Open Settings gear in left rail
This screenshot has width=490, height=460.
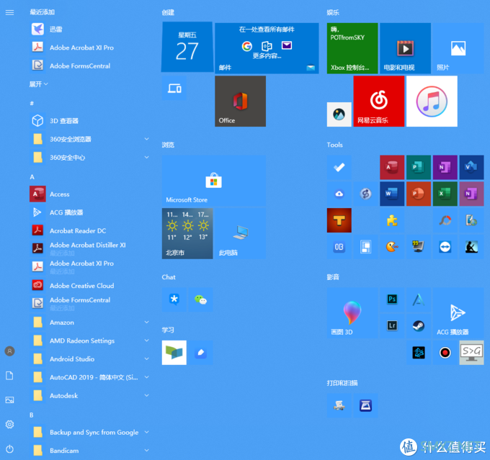click(9, 425)
